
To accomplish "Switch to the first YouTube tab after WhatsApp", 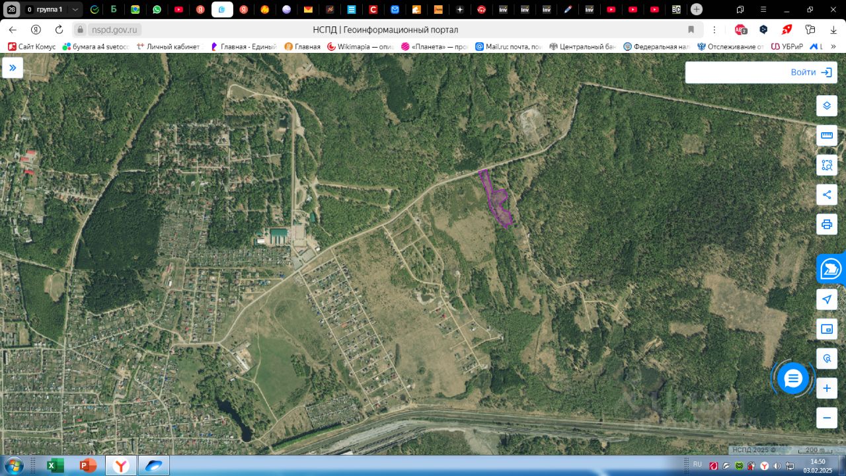I will (178, 10).
